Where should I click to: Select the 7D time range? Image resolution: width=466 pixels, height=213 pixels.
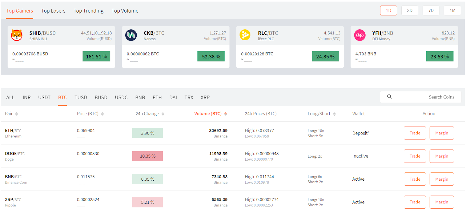click(431, 10)
